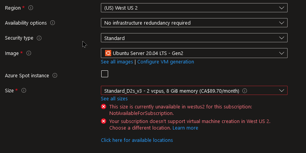This screenshot has height=153, width=306.
Task: Follow the Learn more link
Action: 185,128
